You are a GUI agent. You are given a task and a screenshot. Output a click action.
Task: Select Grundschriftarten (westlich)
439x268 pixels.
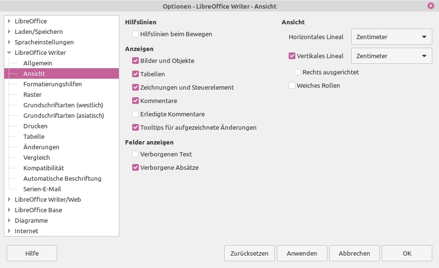click(x=63, y=105)
